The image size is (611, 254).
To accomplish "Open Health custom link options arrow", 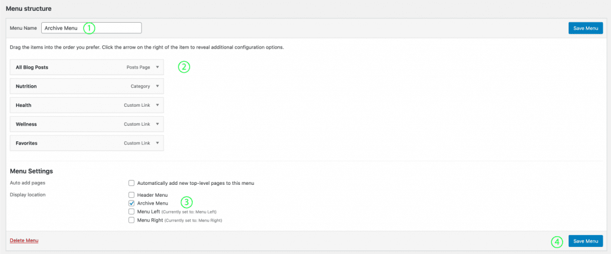I will point(157,106).
